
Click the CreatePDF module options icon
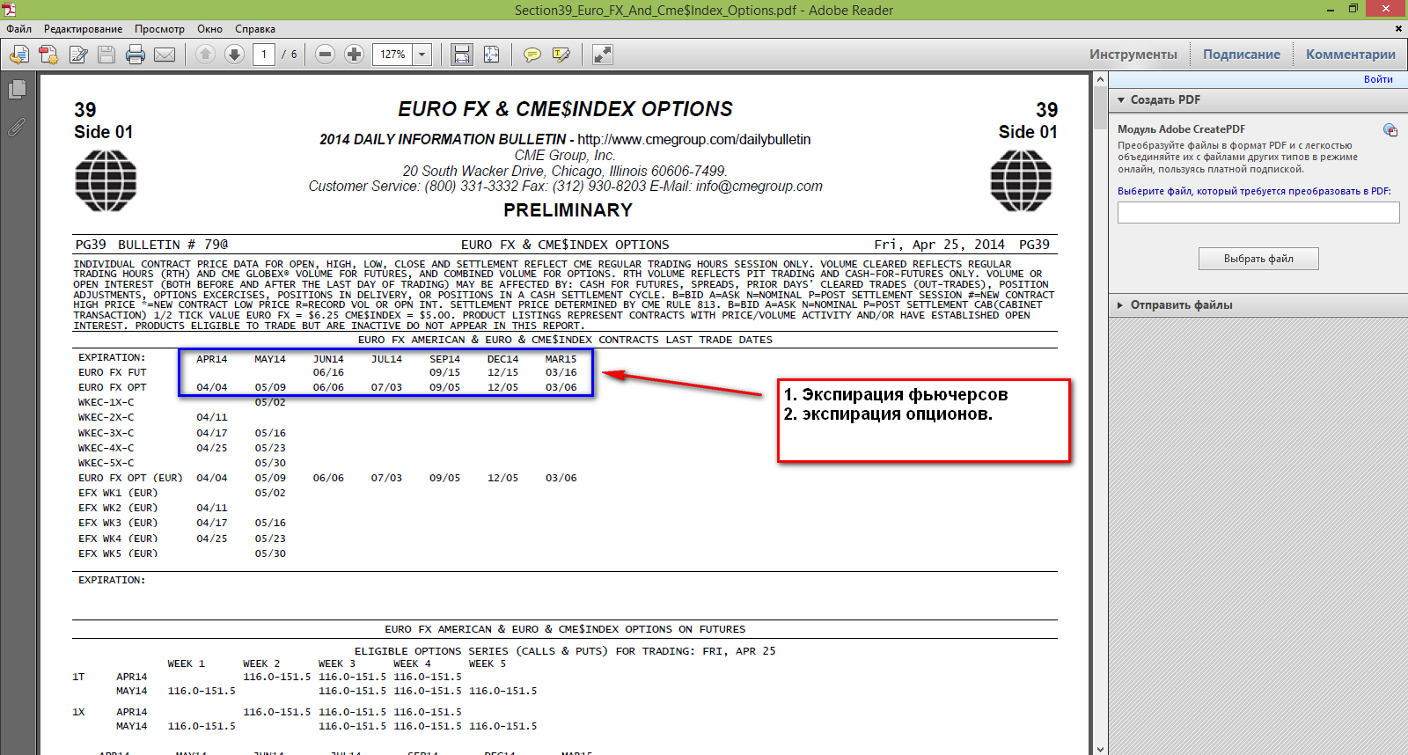pyautogui.click(x=1390, y=130)
